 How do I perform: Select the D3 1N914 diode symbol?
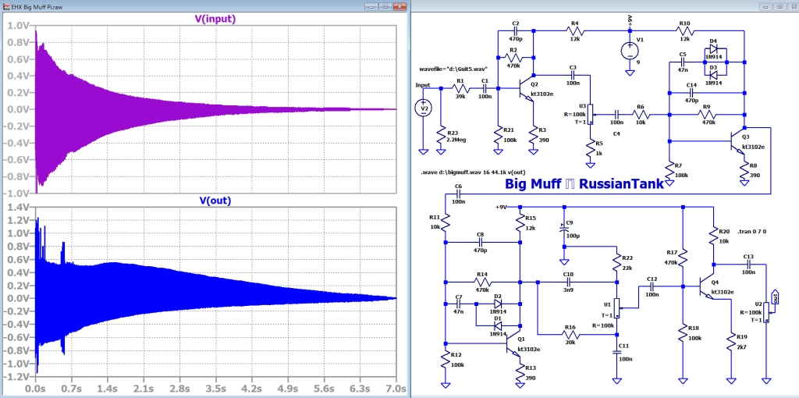click(713, 74)
